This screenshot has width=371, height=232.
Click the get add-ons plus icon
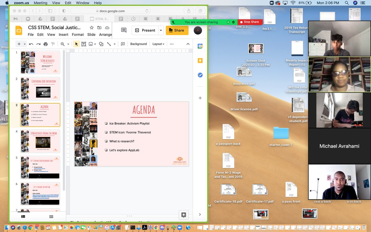pos(200,98)
